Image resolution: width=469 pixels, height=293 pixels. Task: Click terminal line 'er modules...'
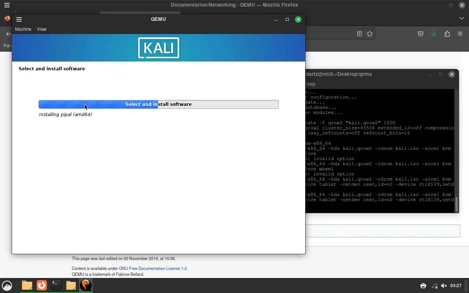point(324,112)
